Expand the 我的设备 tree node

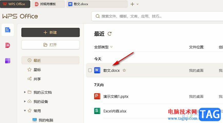click(x=25, y=101)
